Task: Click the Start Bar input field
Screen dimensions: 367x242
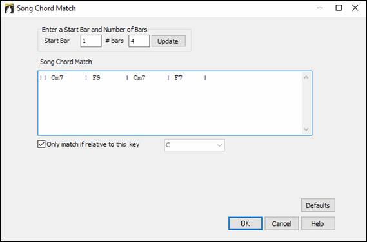Action: click(91, 41)
